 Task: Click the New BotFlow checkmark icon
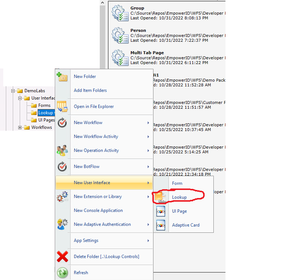click(x=62, y=167)
